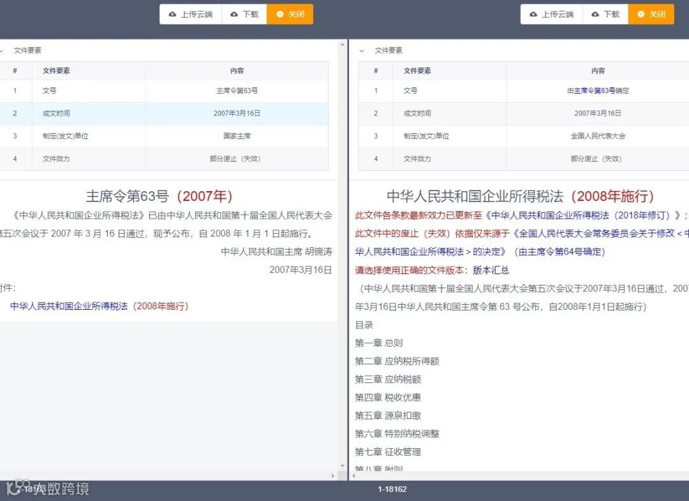Click 上传云端 button in right panel
The height and width of the screenshot is (501, 689).
551,14
